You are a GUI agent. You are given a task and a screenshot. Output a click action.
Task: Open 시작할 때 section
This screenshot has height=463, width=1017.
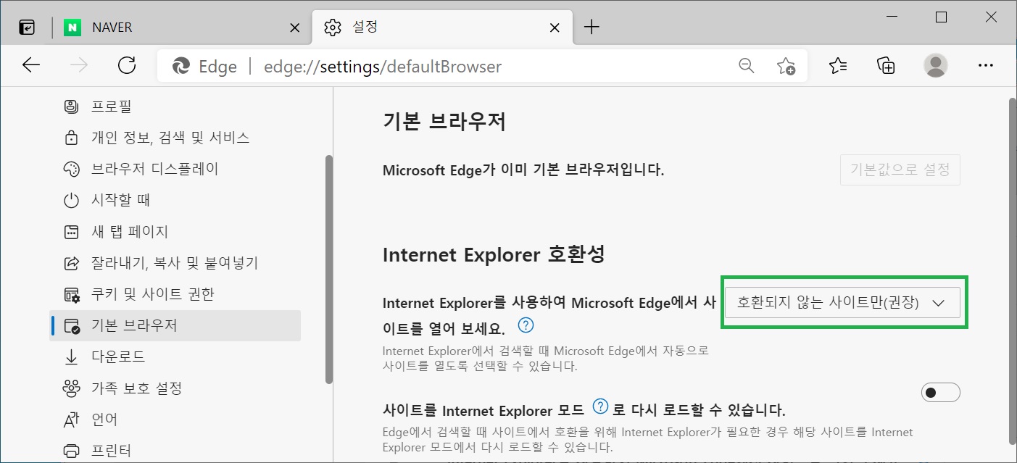coord(175,200)
